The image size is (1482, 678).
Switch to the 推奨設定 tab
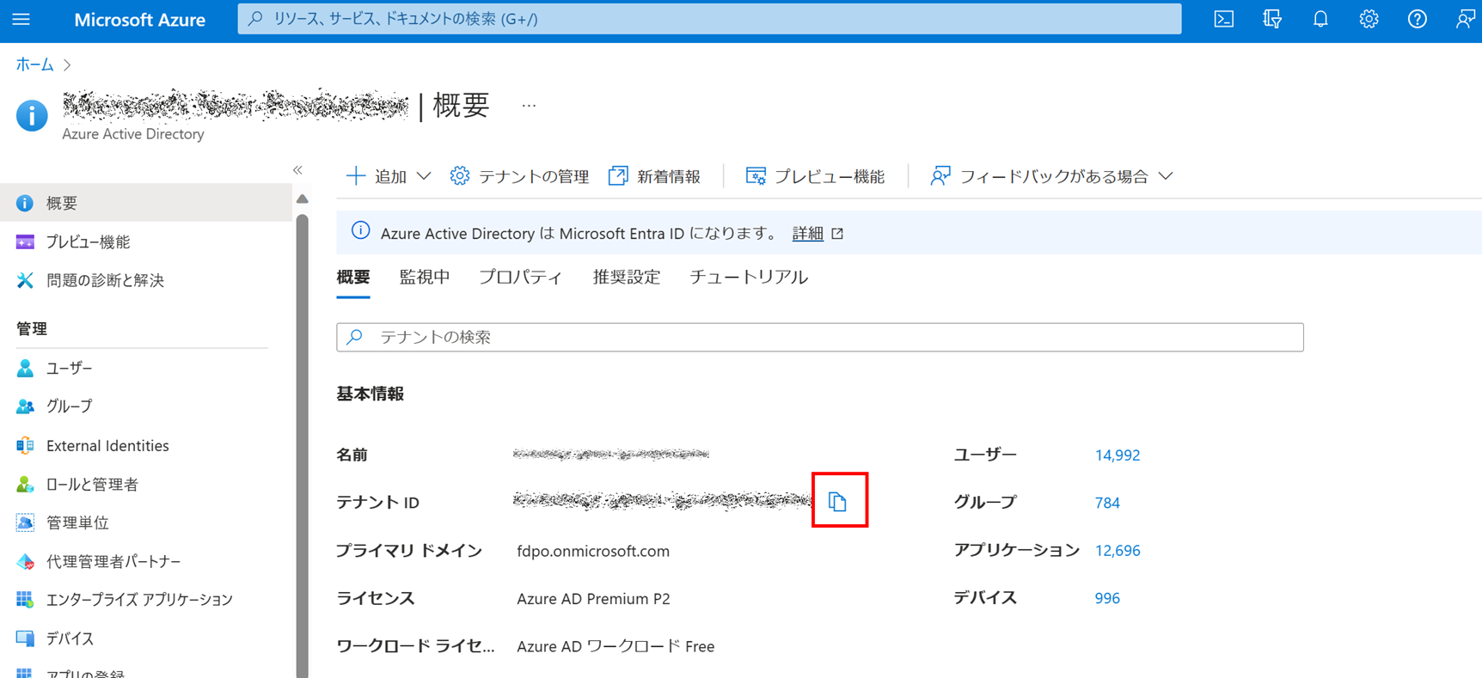coord(627,278)
